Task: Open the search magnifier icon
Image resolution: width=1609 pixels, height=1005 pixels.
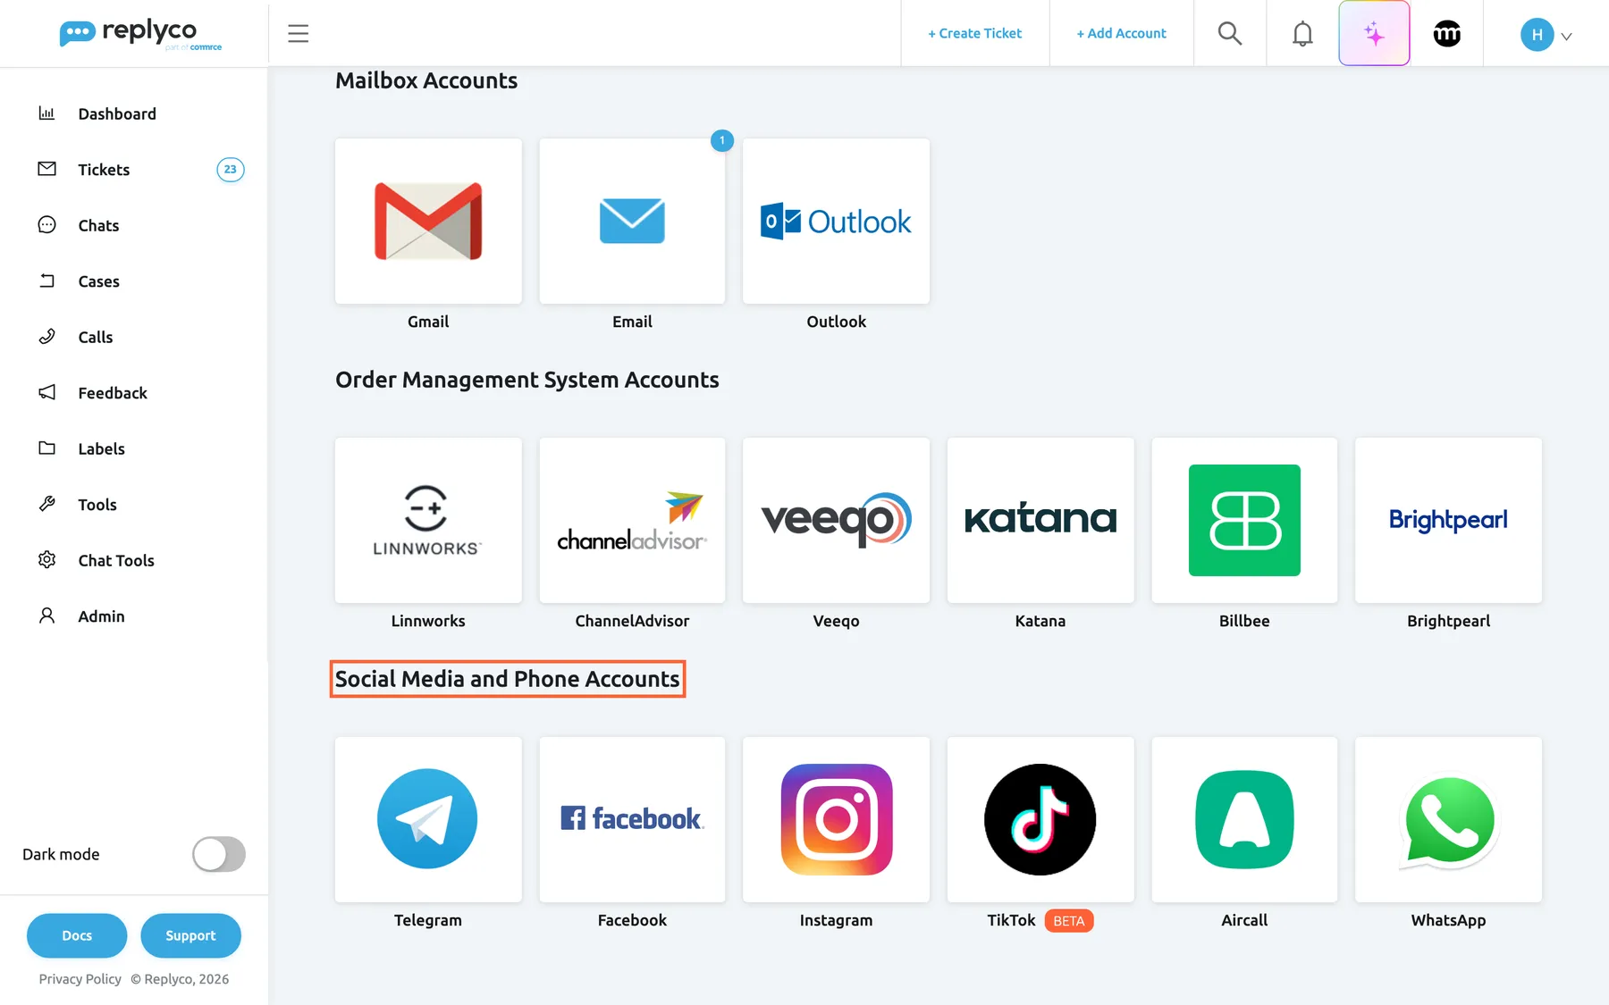Action: tap(1230, 33)
